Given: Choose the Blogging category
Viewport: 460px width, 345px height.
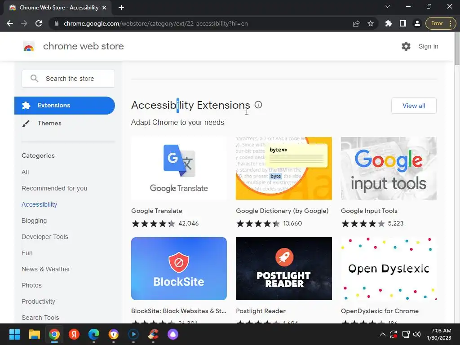Looking at the screenshot, I should click(34, 221).
